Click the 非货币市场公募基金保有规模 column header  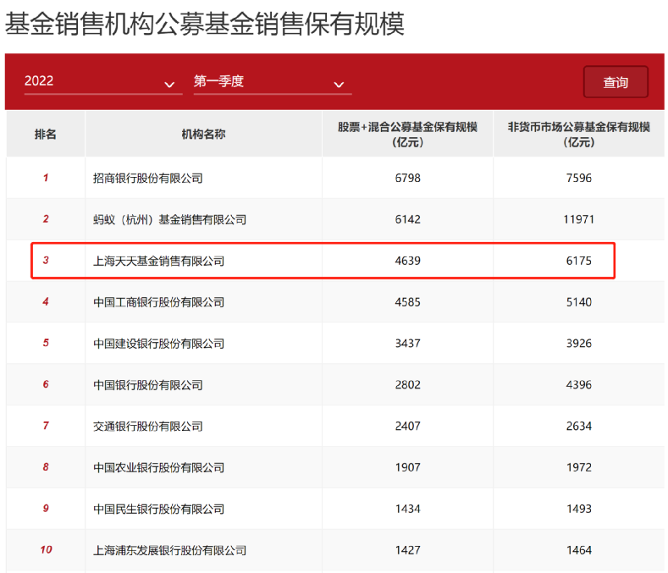pos(579,134)
